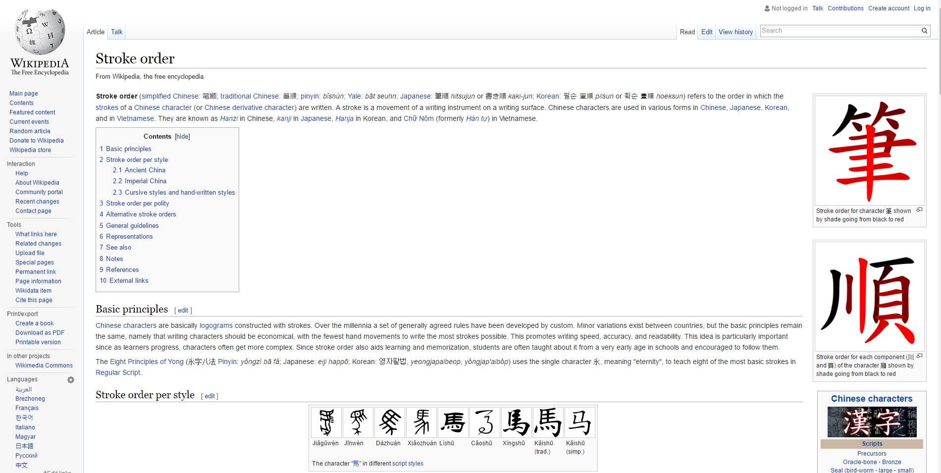Enlarge the 順 stroke order image caption icon
Viewport: 941px width, 473px height.
[x=919, y=356]
